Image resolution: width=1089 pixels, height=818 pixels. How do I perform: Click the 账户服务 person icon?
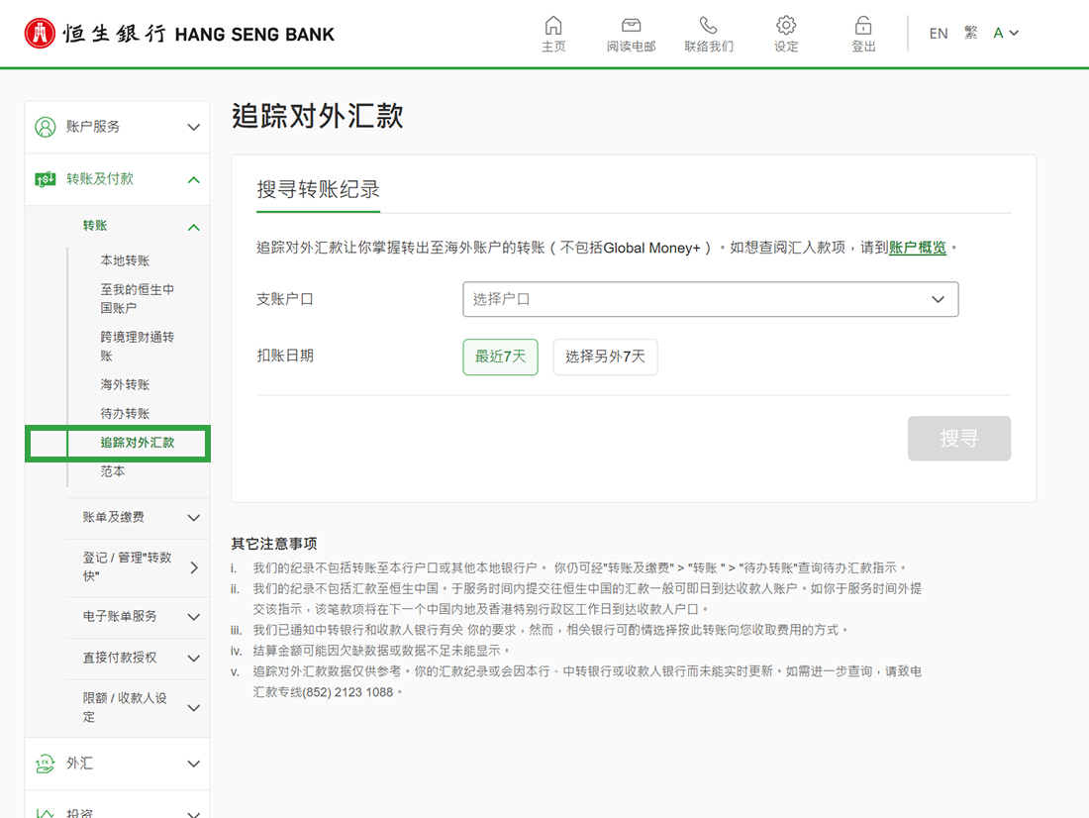coord(40,126)
